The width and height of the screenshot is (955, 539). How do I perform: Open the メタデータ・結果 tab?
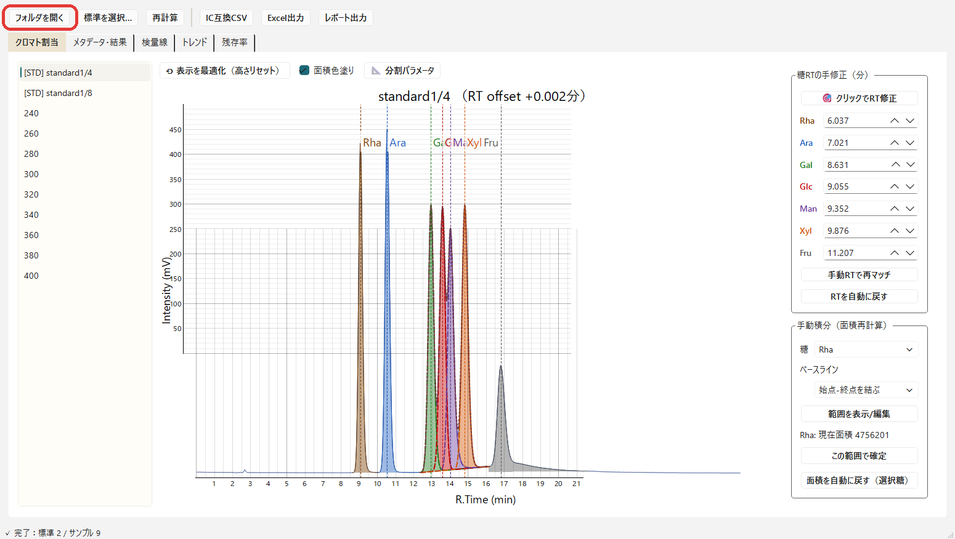pos(100,42)
